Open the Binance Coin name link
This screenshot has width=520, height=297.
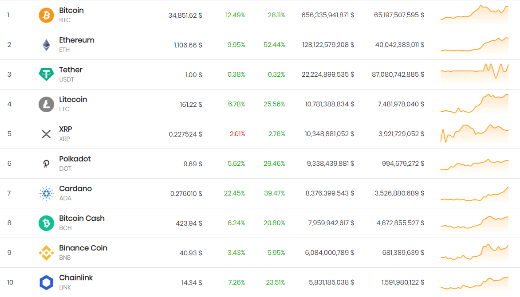coord(83,248)
